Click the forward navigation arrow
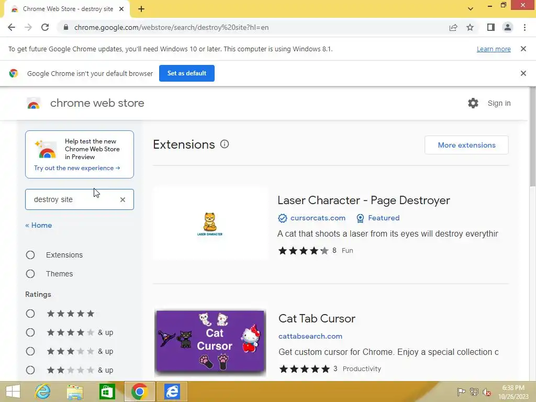 pyautogui.click(x=28, y=27)
